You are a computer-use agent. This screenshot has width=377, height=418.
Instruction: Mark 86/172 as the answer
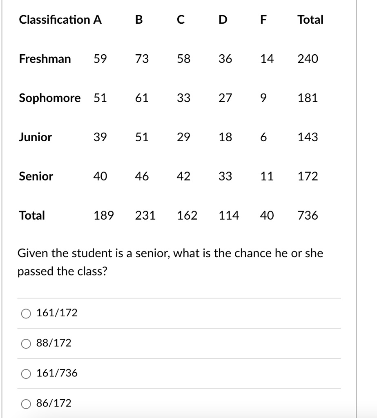tap(26, 404)
